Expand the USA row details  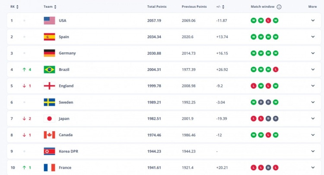pyautogui.click(x=313, y=20)
